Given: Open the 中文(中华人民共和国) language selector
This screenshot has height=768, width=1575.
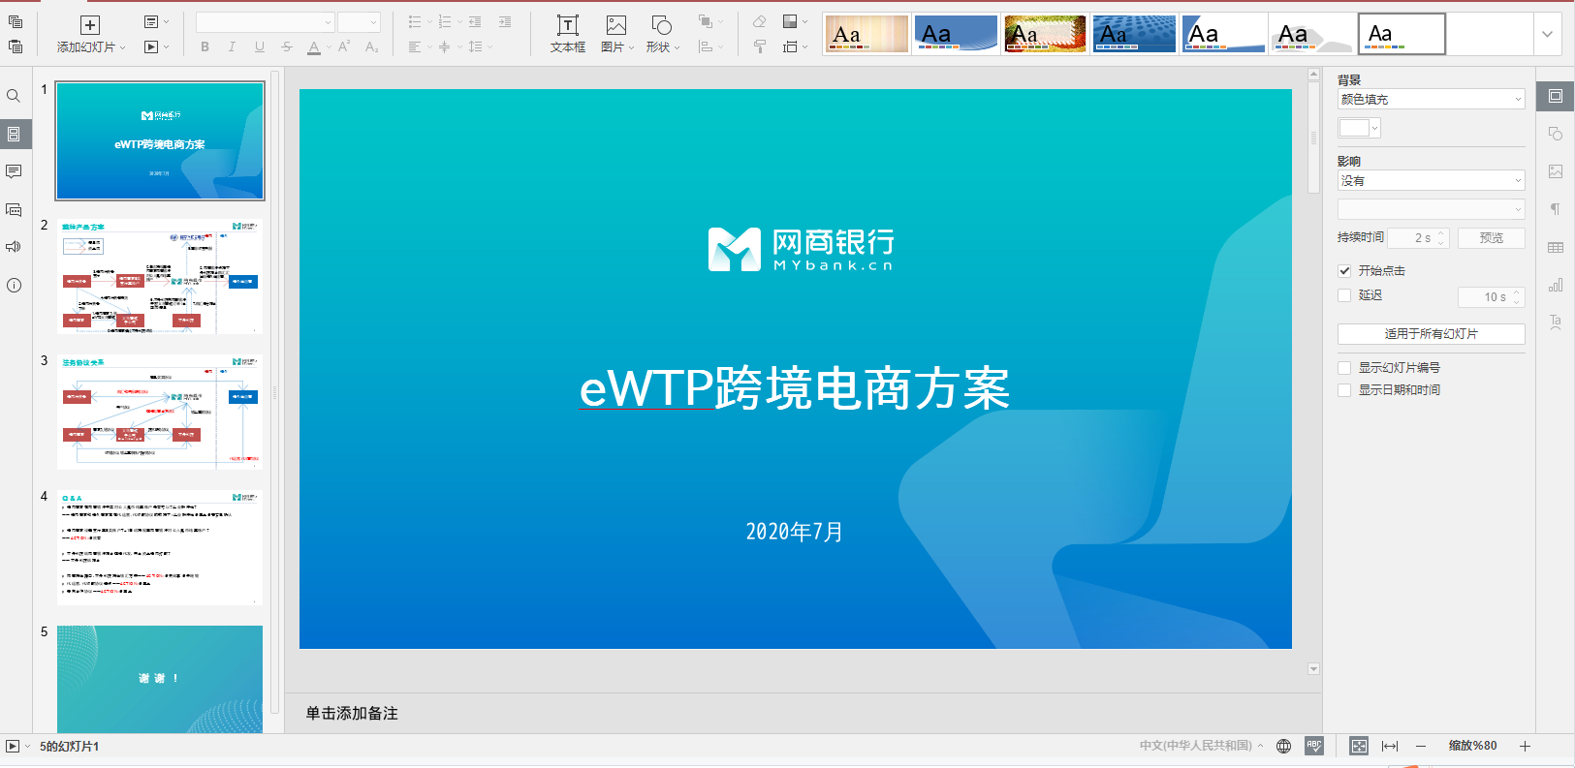Looking at the screenshot, I should click(x=1202, y=746).
